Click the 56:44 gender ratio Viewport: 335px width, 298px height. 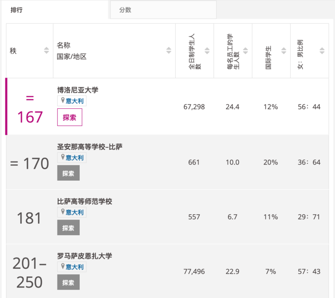[309, 107]
